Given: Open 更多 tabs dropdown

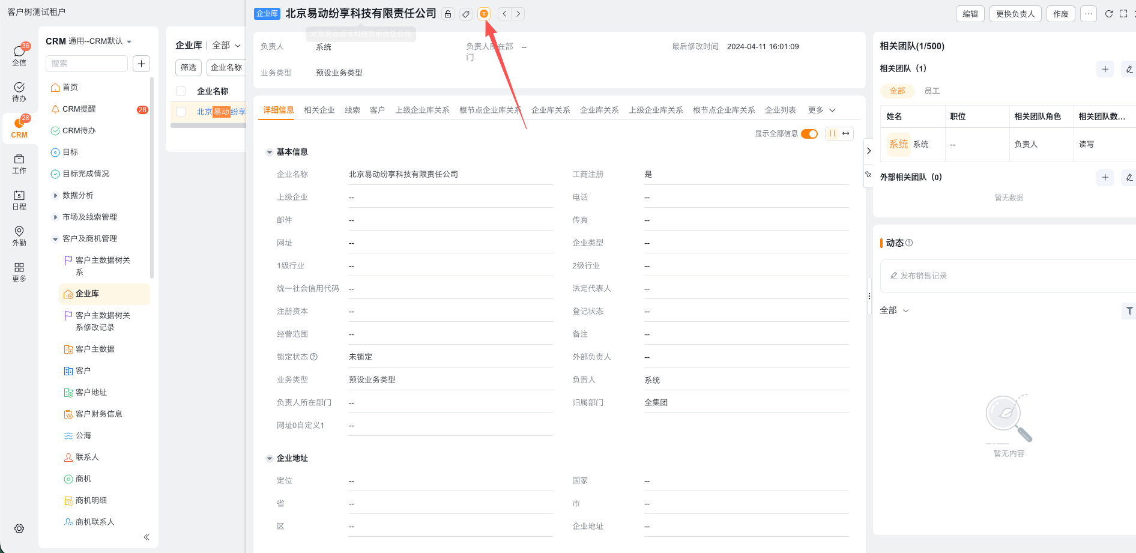Looking at the screenshot, I should click(821, 110).
